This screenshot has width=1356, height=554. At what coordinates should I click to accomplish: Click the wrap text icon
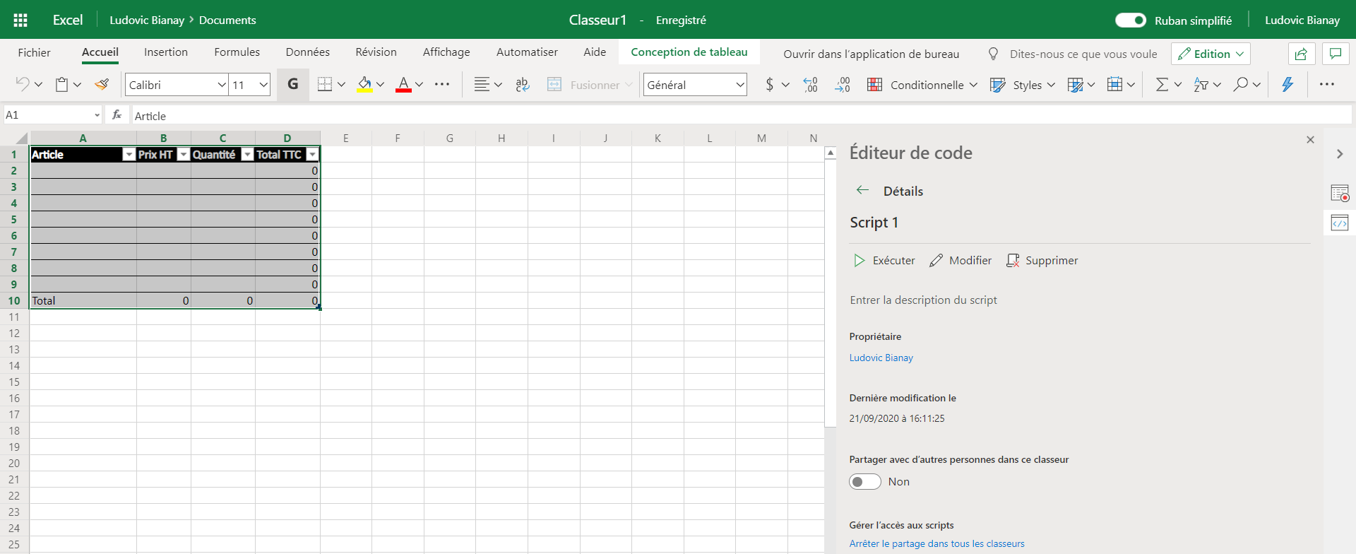(x=523, y=85)
